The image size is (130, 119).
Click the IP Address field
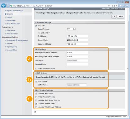coord(77,36)
